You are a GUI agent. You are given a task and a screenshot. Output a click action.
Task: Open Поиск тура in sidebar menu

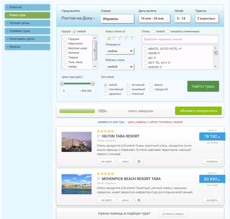pos(27,15)
